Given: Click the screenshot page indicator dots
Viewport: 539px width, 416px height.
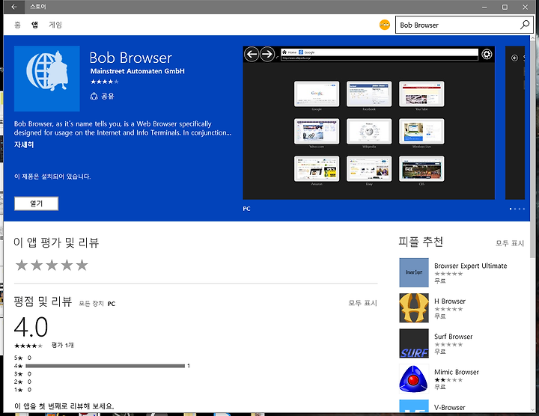Looking at the screenshot, I should click(x=517, y=209).
